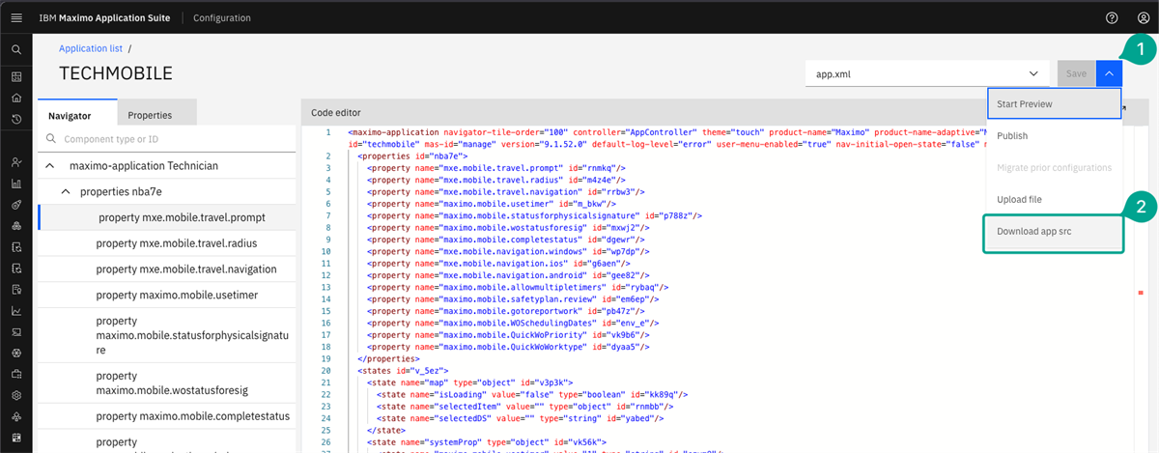The image size is (1159, 453).
Task: Open the bar chart icon in sidebar
Action: 16,183
